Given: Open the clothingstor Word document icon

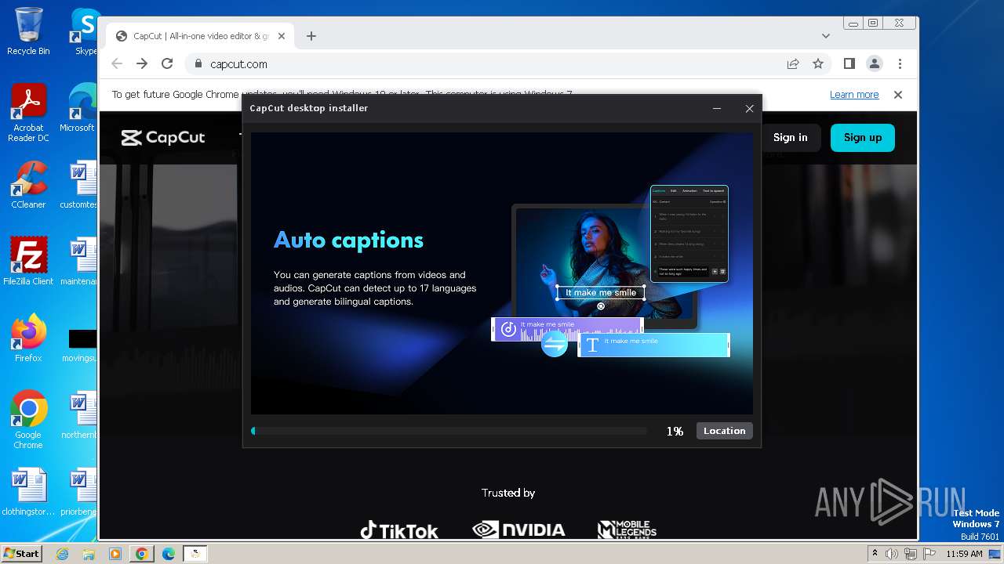Looking at the screenshot, I should tap(28, 493).
